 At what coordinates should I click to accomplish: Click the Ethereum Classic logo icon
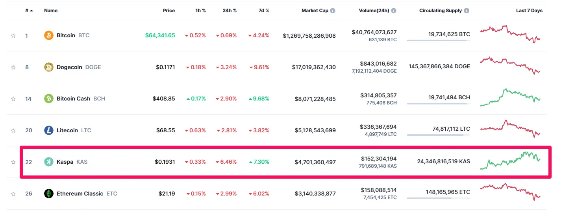(48, 194)
